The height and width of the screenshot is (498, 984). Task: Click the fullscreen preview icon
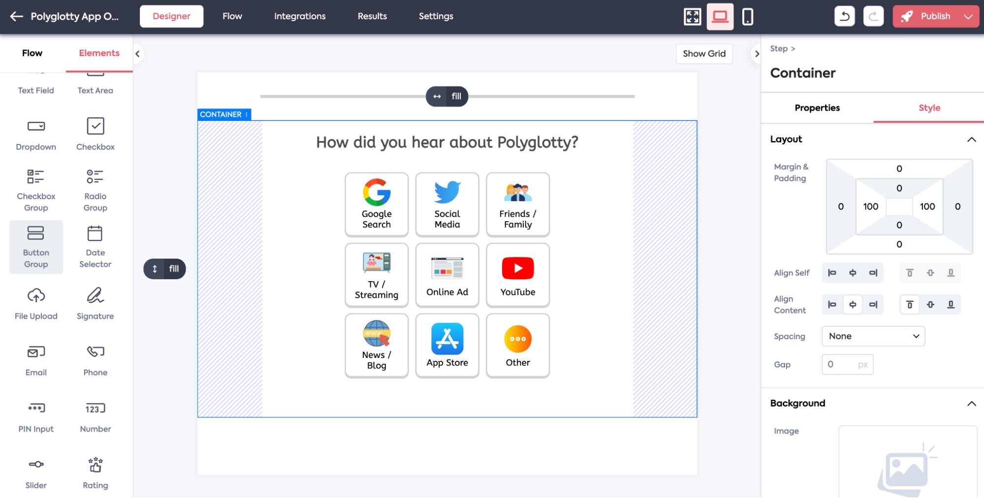(x=693, y=16)
